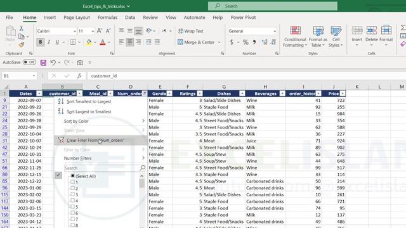
Task: Open the font name Calibri dropdown
Action: pos(75,31)
